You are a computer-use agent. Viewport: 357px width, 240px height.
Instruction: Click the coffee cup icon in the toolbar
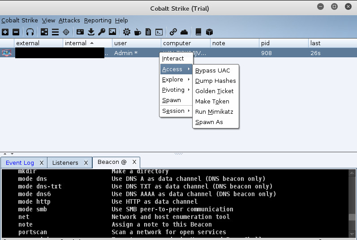point(138,32)
